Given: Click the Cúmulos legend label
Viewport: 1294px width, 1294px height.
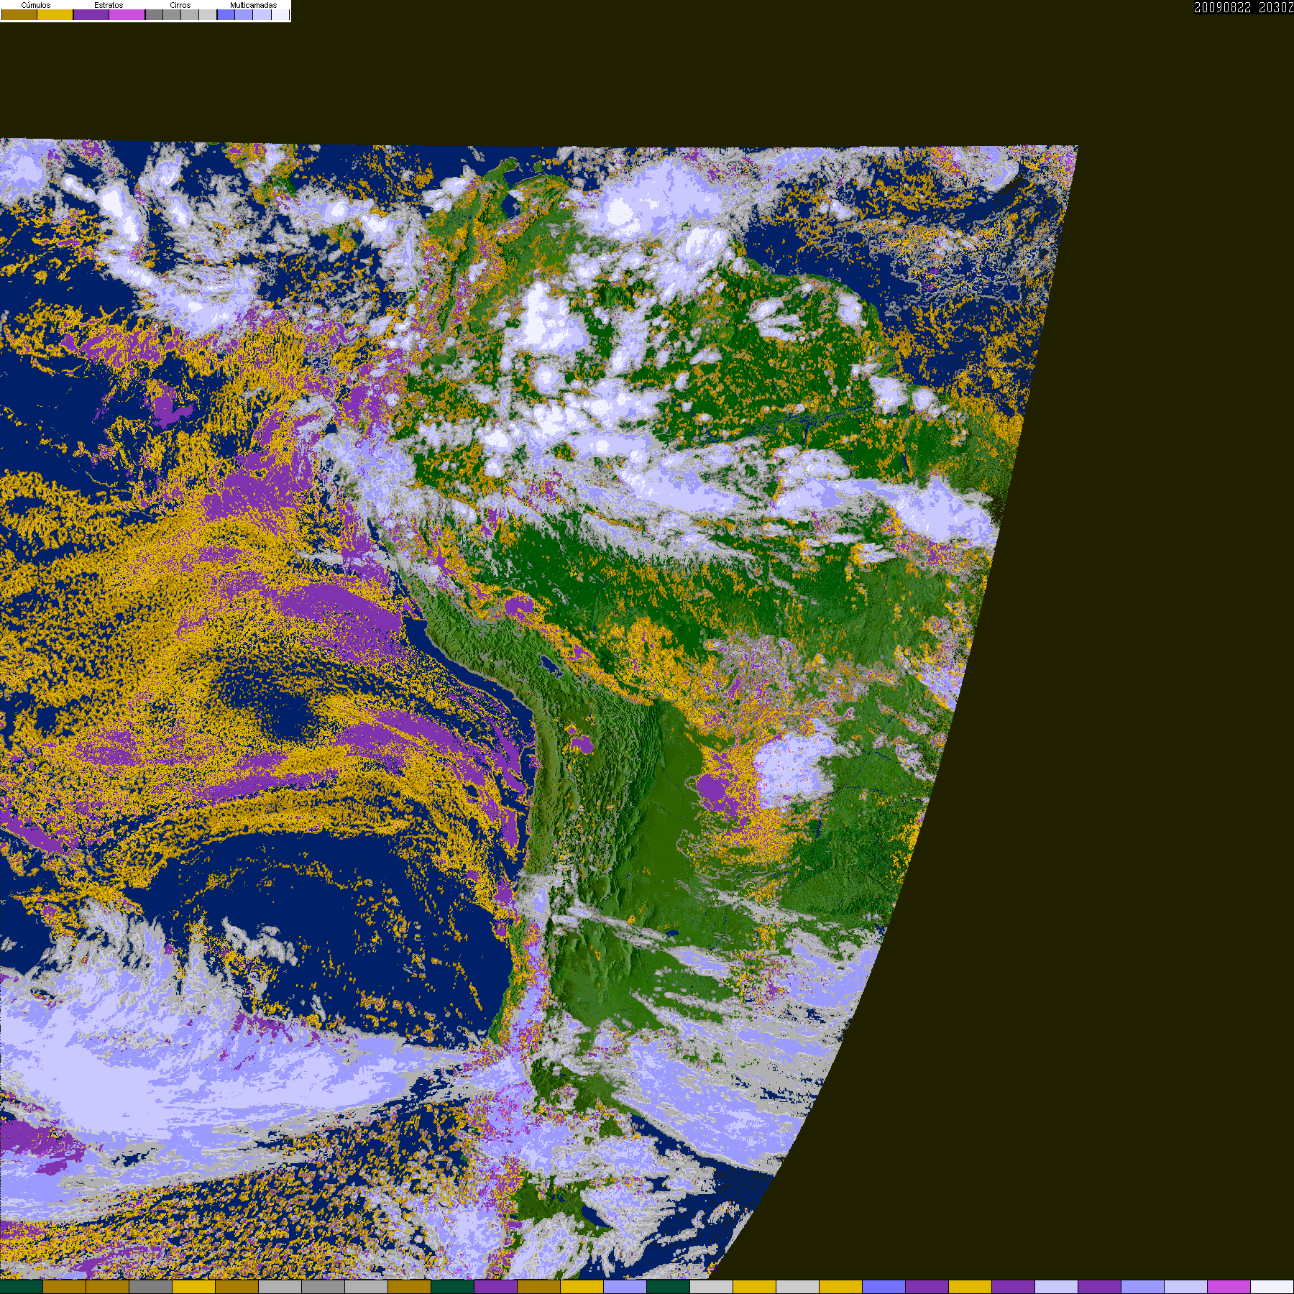Looking at the screenshot, I should point(36,5).
